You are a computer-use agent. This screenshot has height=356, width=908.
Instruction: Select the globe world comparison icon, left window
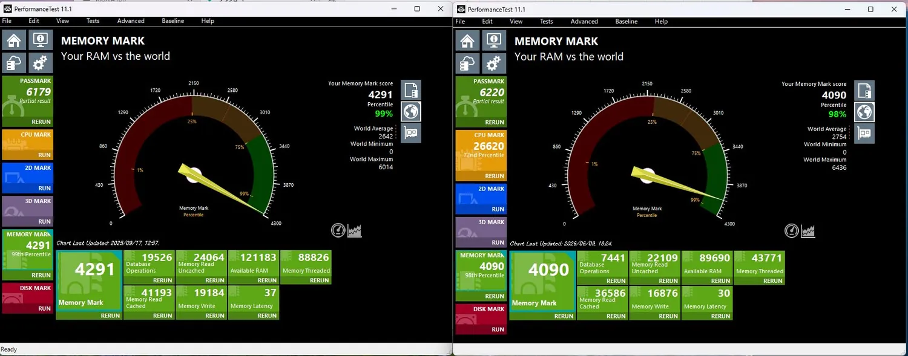tap(411, 111)
